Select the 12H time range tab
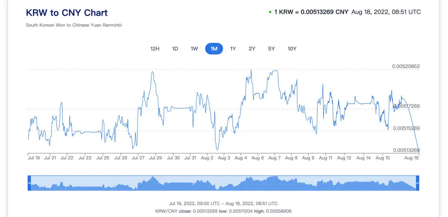 [155, 49]
